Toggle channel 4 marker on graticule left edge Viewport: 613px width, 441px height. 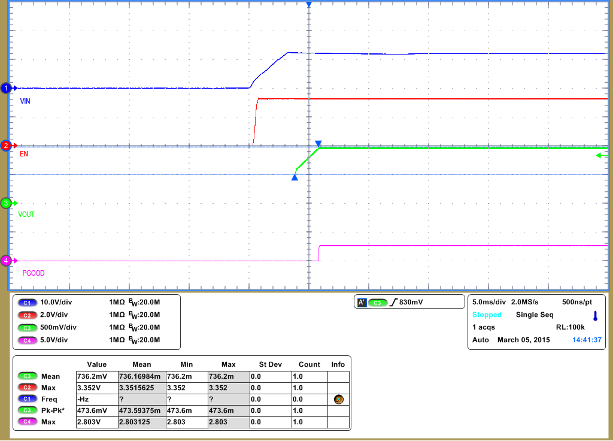(x=5, y=261)
